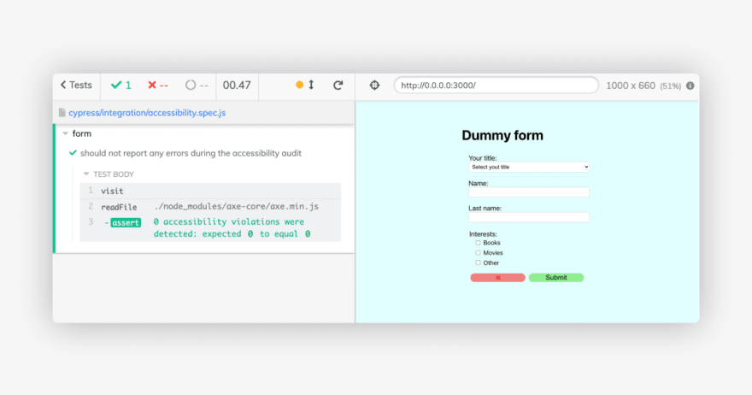The image size is (752, 395).
Task: Open the selector playground crosshair
Action: click(x=374, y=85)
